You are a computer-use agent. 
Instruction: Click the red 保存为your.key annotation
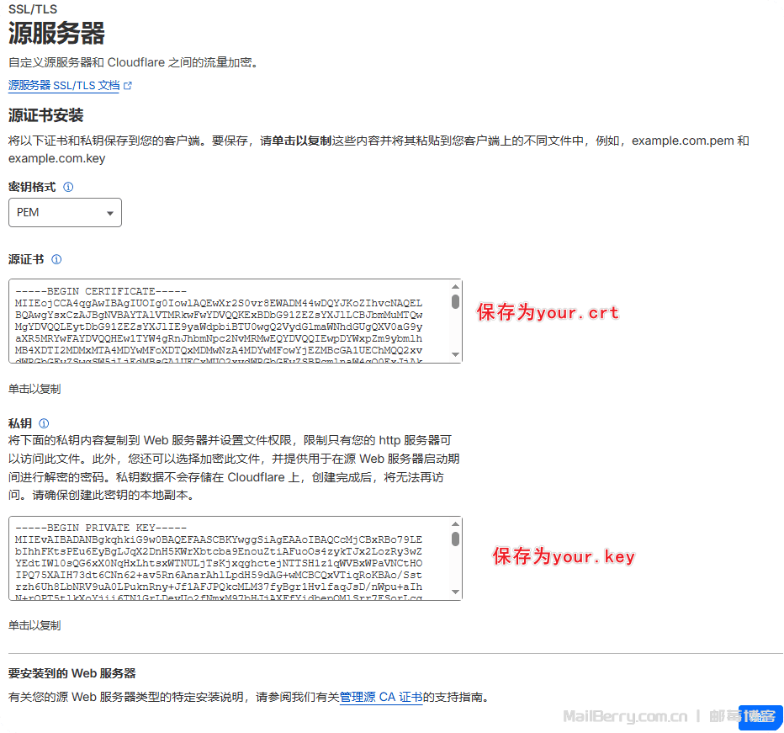564,556
